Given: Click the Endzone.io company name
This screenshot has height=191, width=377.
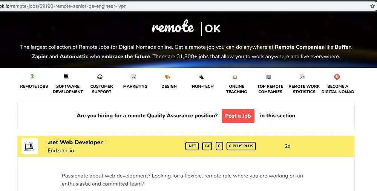Looking at the screenshot, I should [x=61, y=151].
